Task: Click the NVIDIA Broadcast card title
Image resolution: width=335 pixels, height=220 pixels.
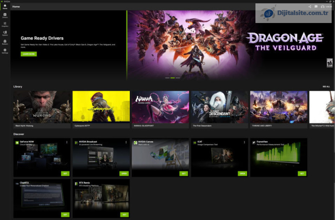Action: (88, 142)
